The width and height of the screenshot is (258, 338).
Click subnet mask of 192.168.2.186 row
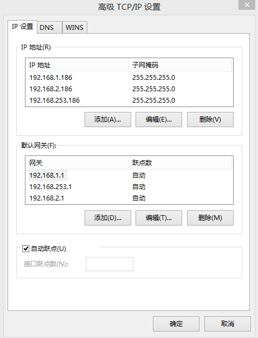tap(154, 89)
